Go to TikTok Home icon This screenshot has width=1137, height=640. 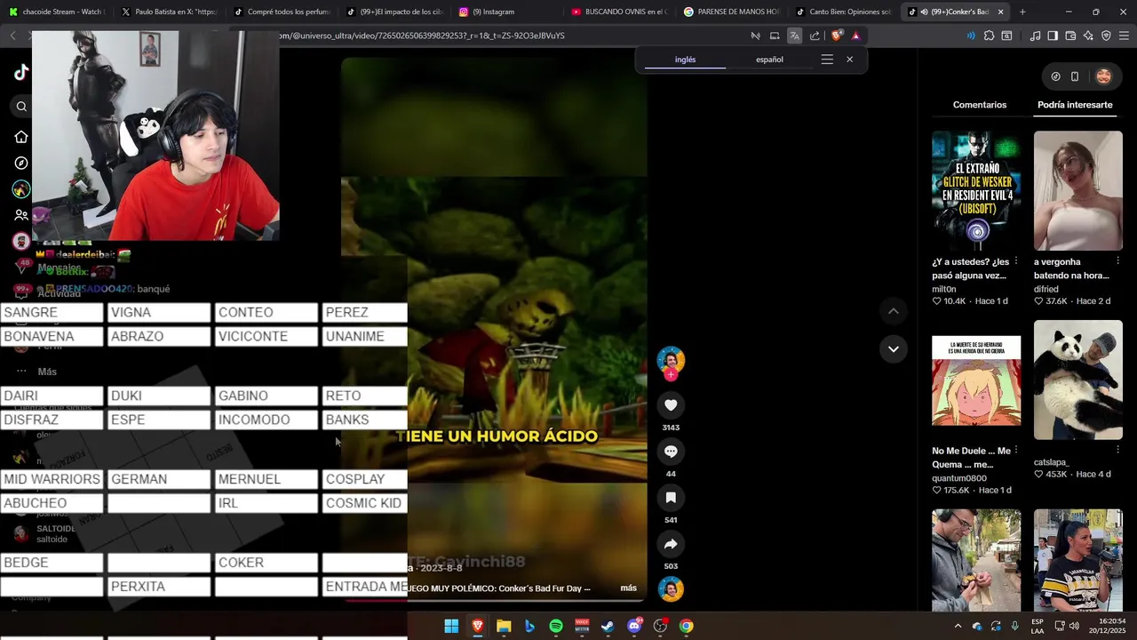(x=21, y=137)
